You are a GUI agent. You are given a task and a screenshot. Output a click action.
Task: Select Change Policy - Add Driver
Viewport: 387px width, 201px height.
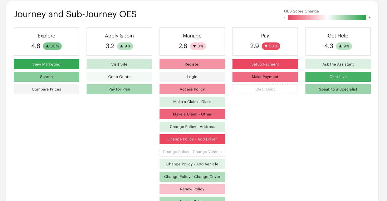(x=192, y=139)
